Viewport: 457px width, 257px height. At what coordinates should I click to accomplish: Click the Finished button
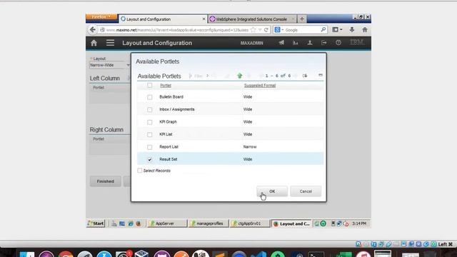pyautogui.click(x=106, y=181)
